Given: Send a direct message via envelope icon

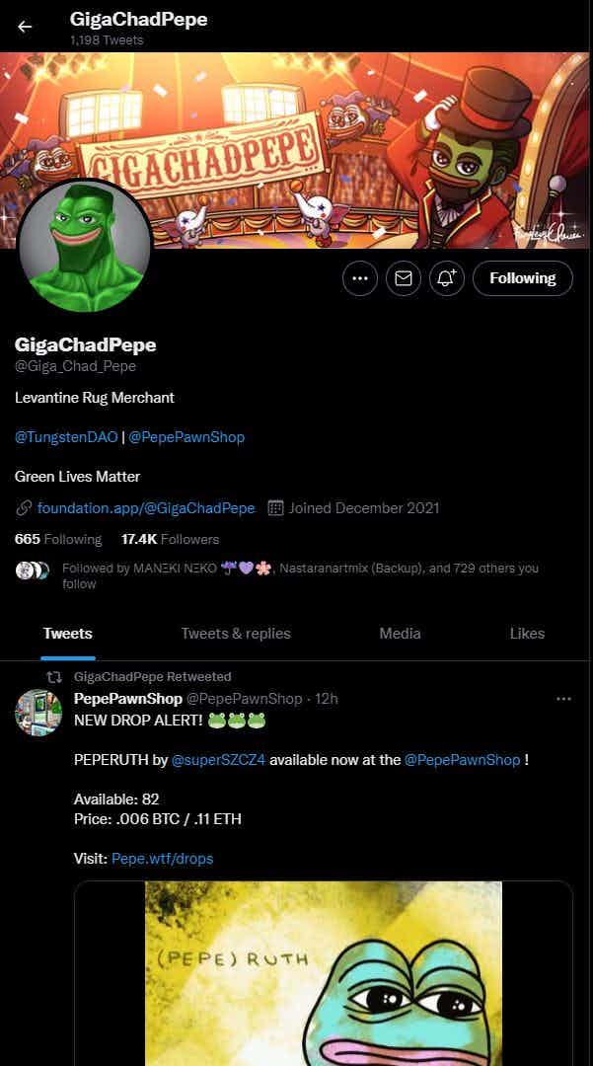Looking at the screenshot, I should pos(404,278).
